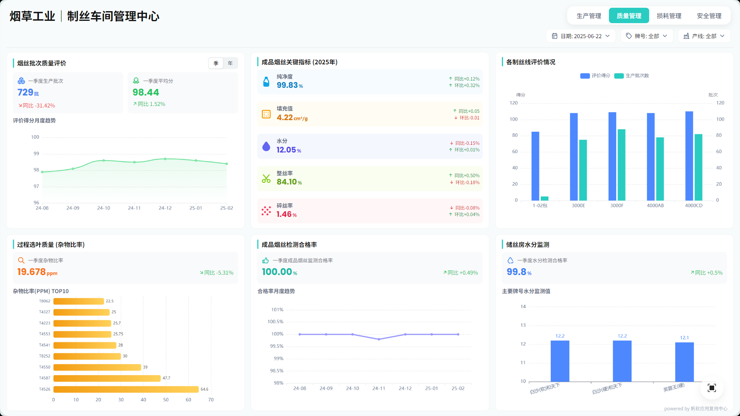
Task: Click the medal icon beside 一季度平均分
Action: point(136,81)
